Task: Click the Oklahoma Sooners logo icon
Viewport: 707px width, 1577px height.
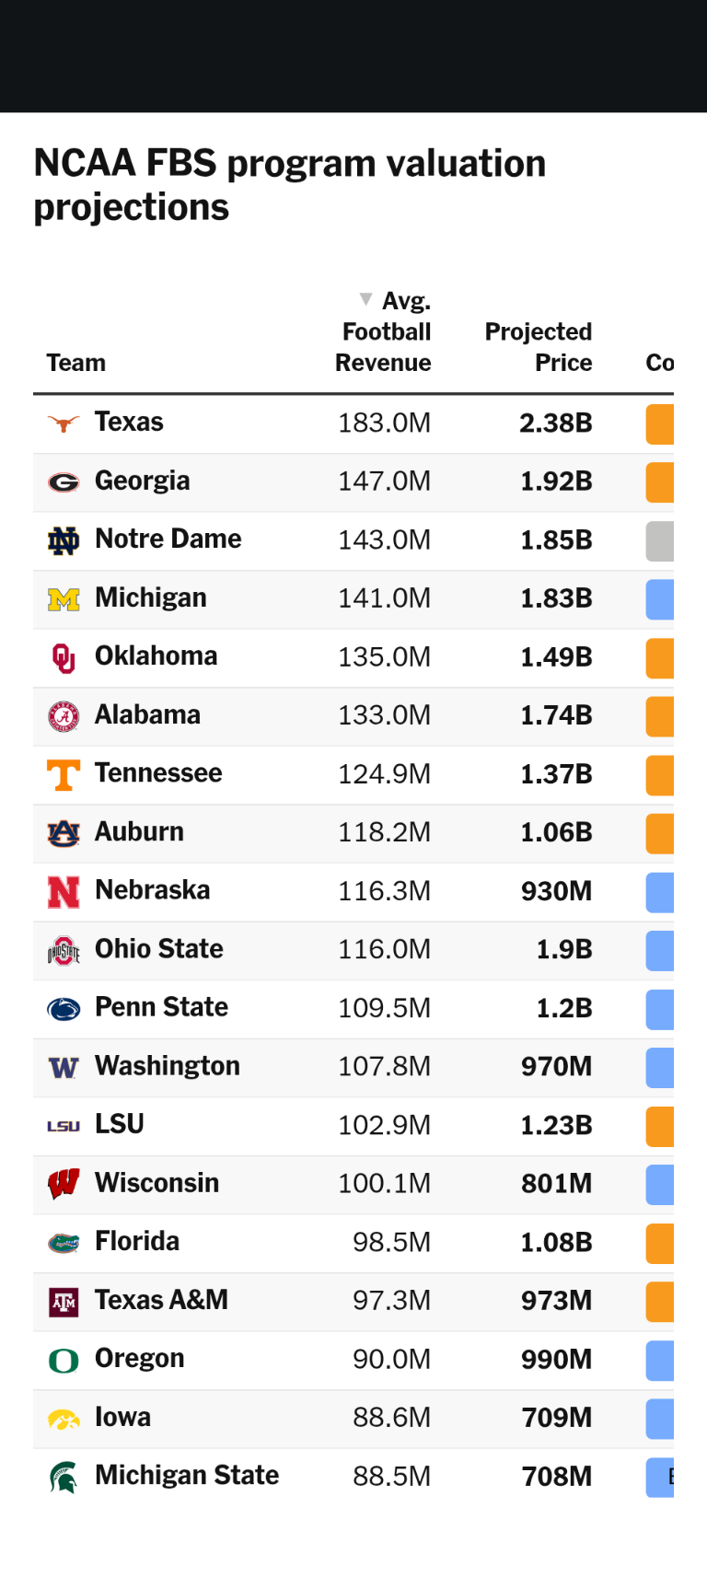Action: 64,657
